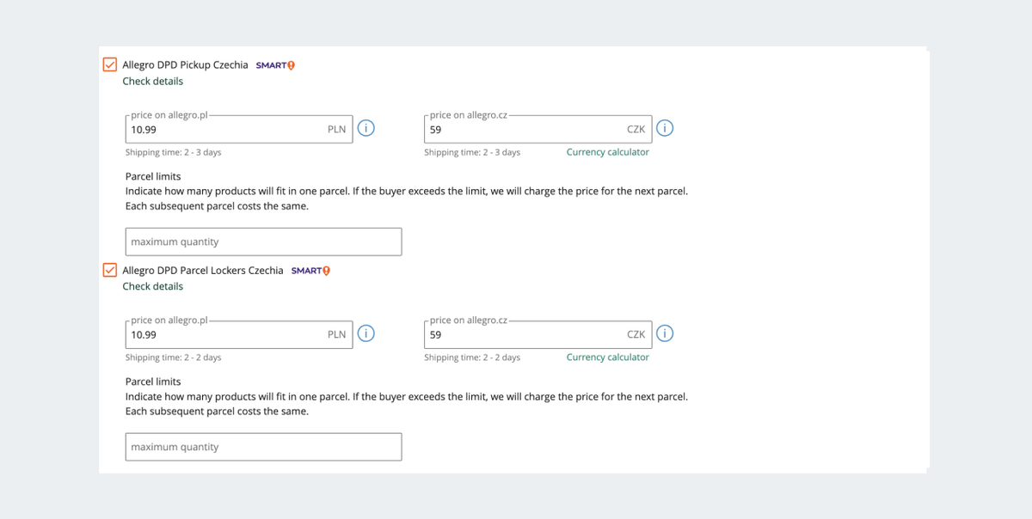
Task: Click info icon beside Parcel Lockers PLN price
Action: coord(365,334)
